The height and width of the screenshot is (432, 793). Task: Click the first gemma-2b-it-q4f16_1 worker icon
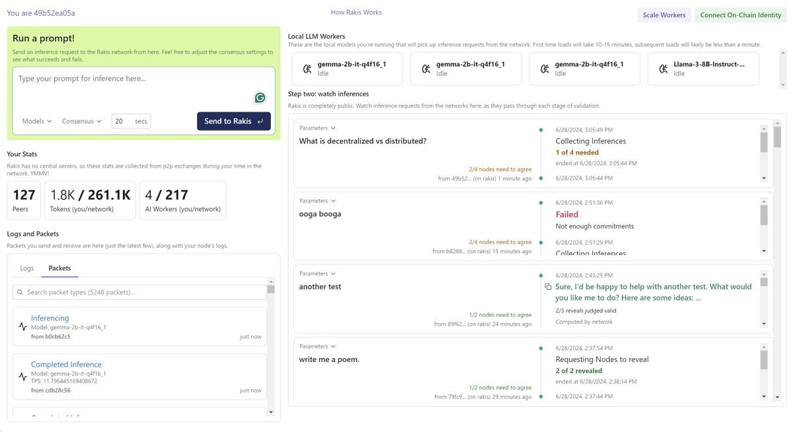[x=307, y=69]
